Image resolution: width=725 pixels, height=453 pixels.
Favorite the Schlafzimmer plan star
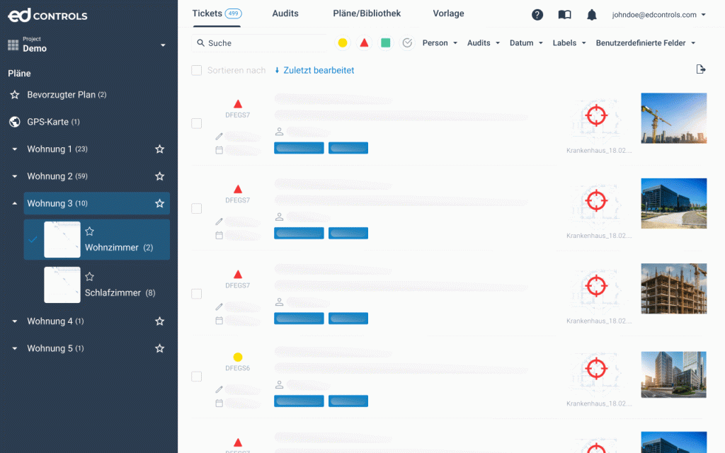point(90,277)
